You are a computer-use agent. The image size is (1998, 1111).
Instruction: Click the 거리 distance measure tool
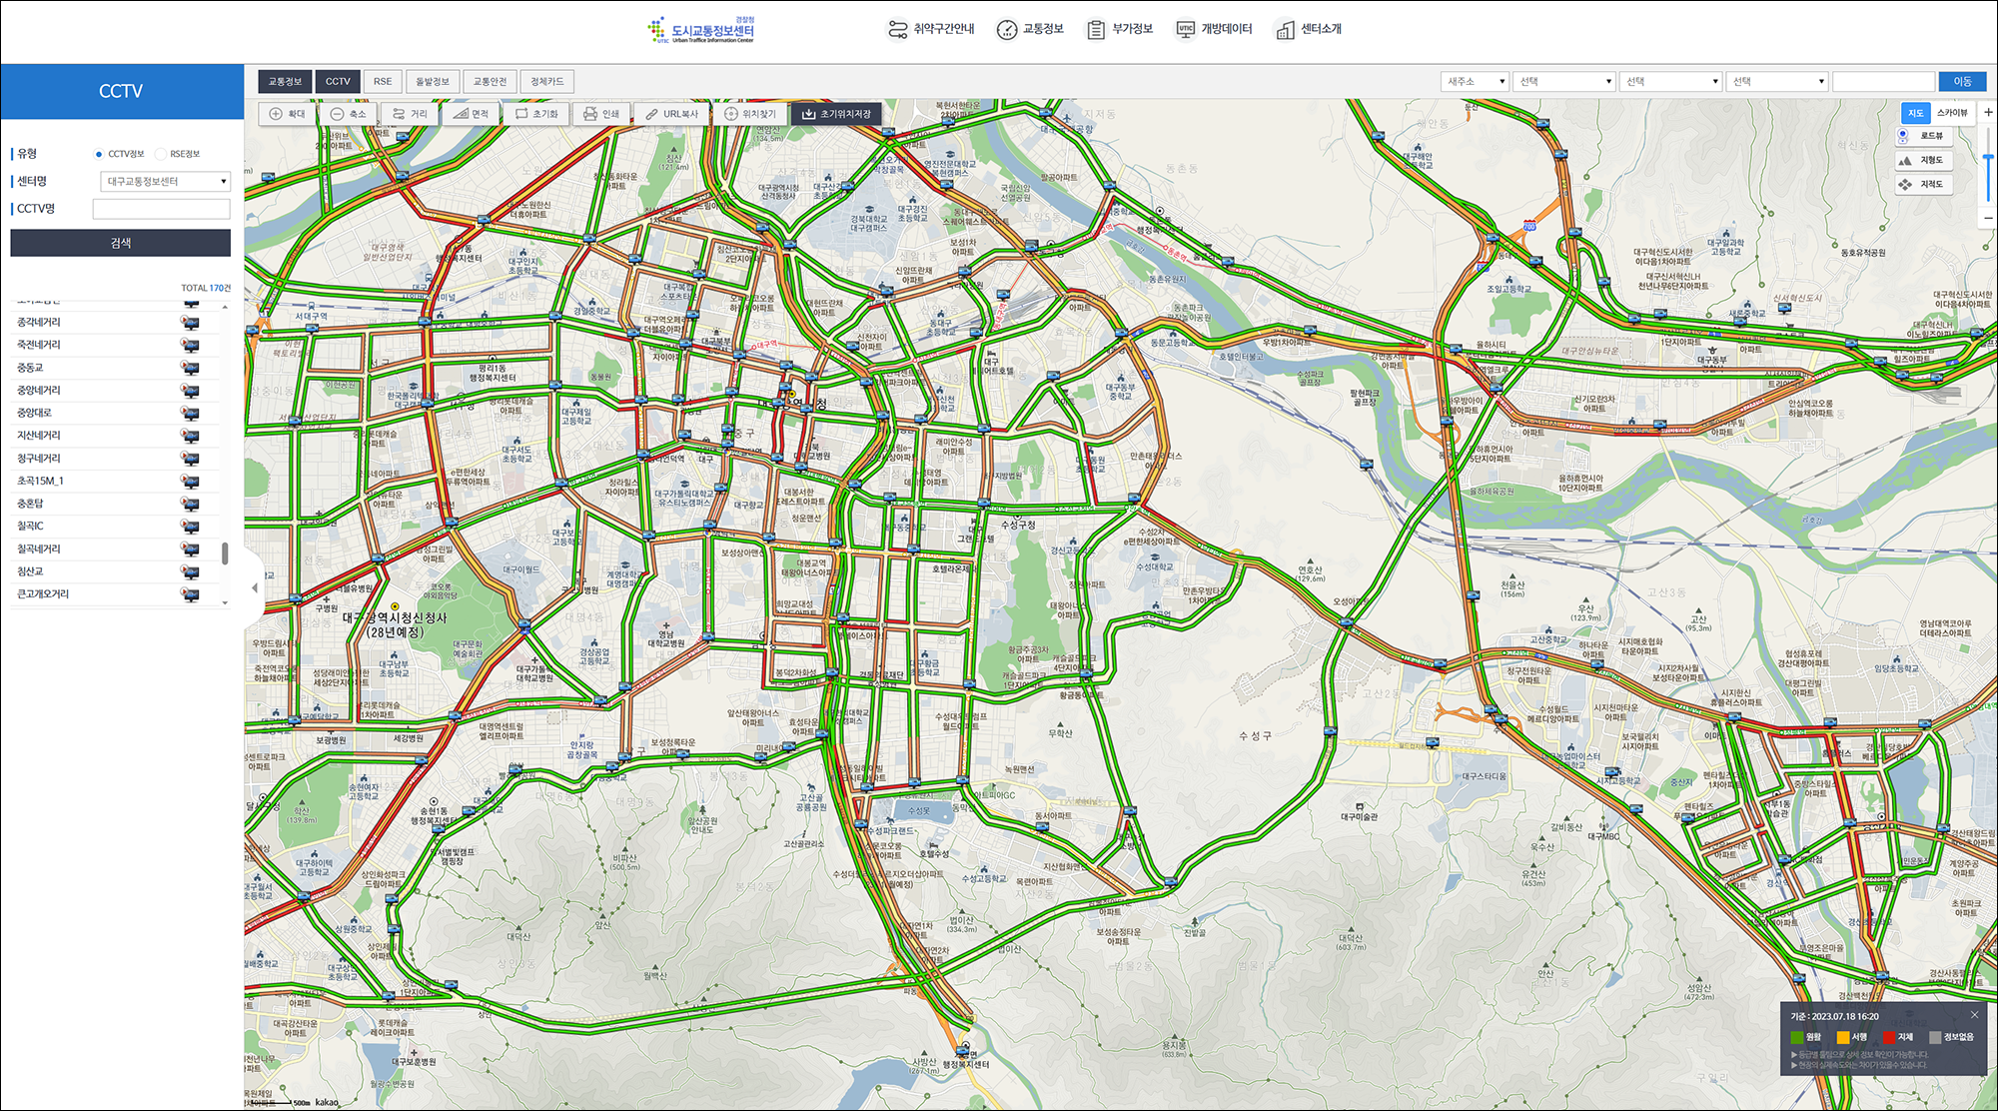[409, 114]
